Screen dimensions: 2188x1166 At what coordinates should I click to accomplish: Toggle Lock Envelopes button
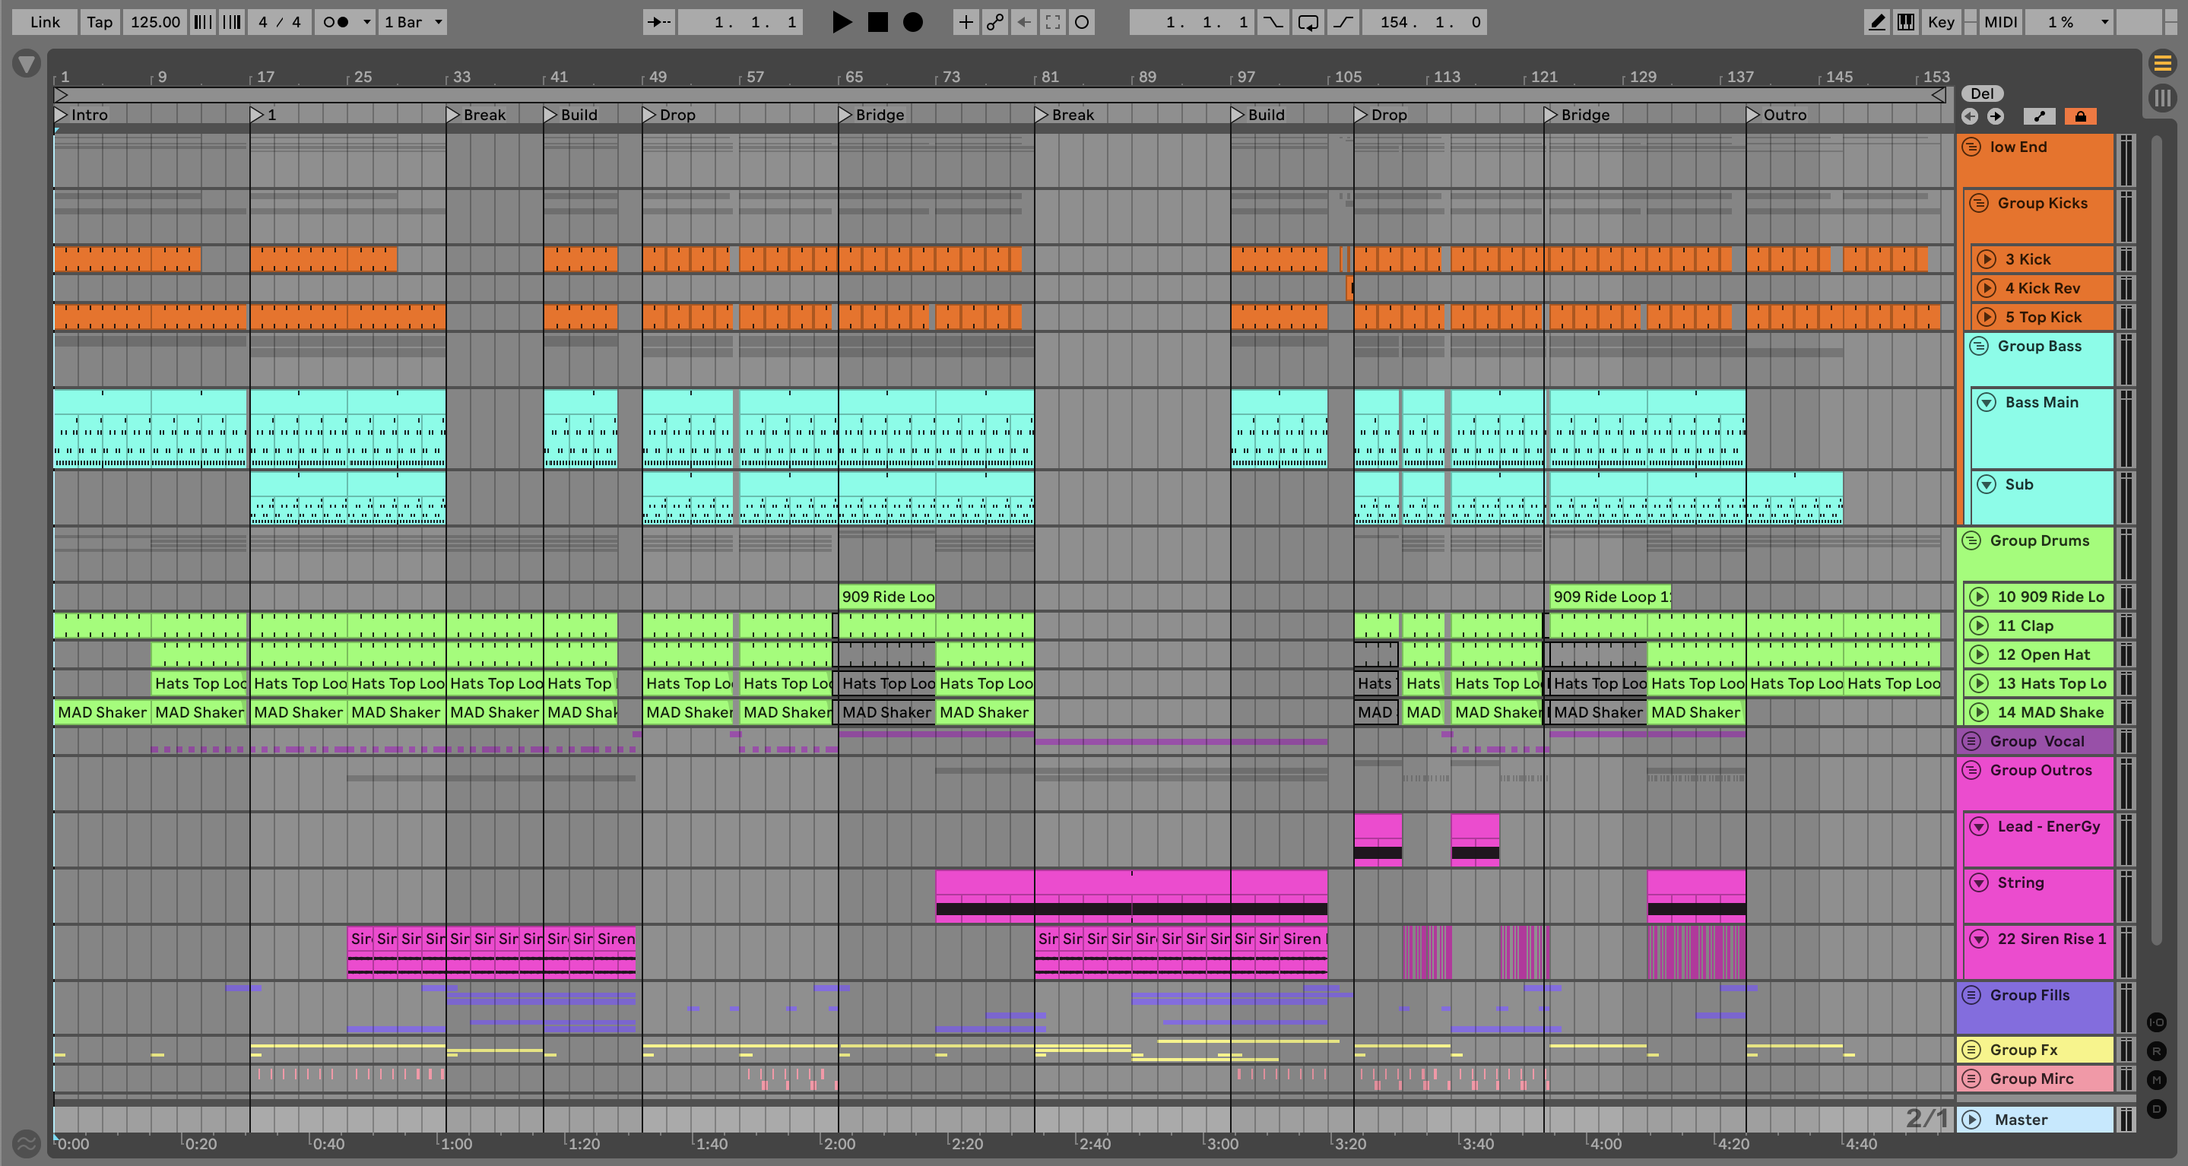pyautogui.click(x=2080, y=116)
